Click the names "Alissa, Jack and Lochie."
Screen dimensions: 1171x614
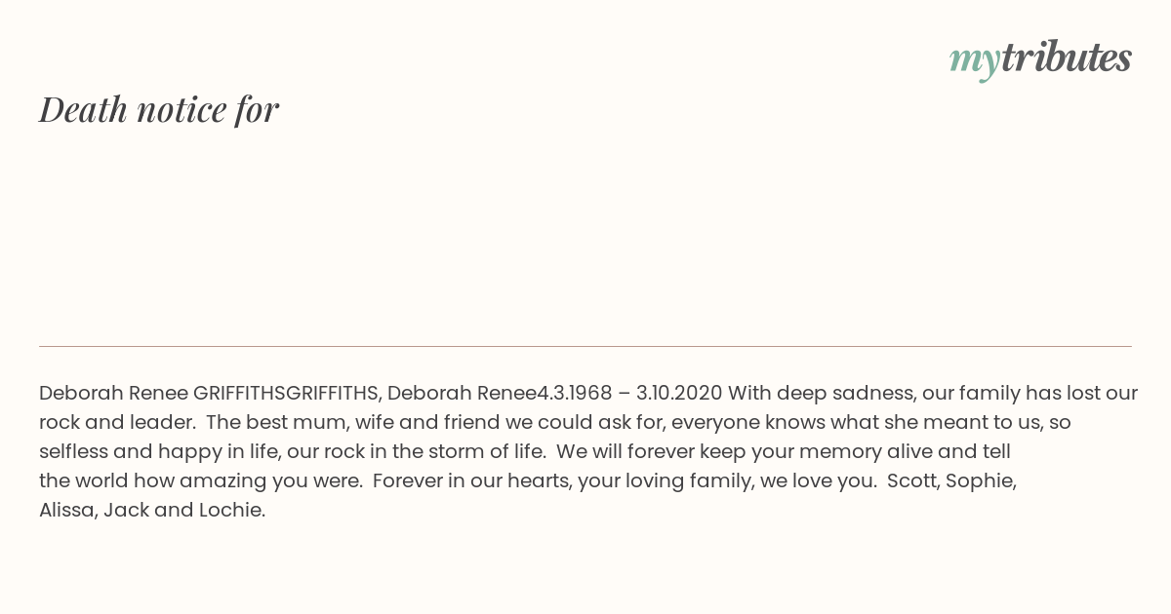click(x=152, y=510)
